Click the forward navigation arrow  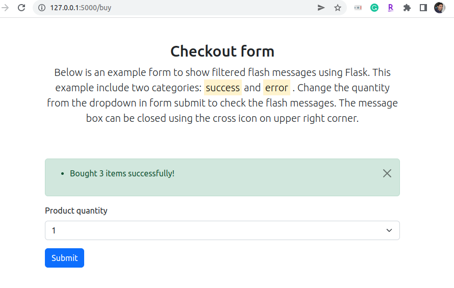(x=5, y=8)
